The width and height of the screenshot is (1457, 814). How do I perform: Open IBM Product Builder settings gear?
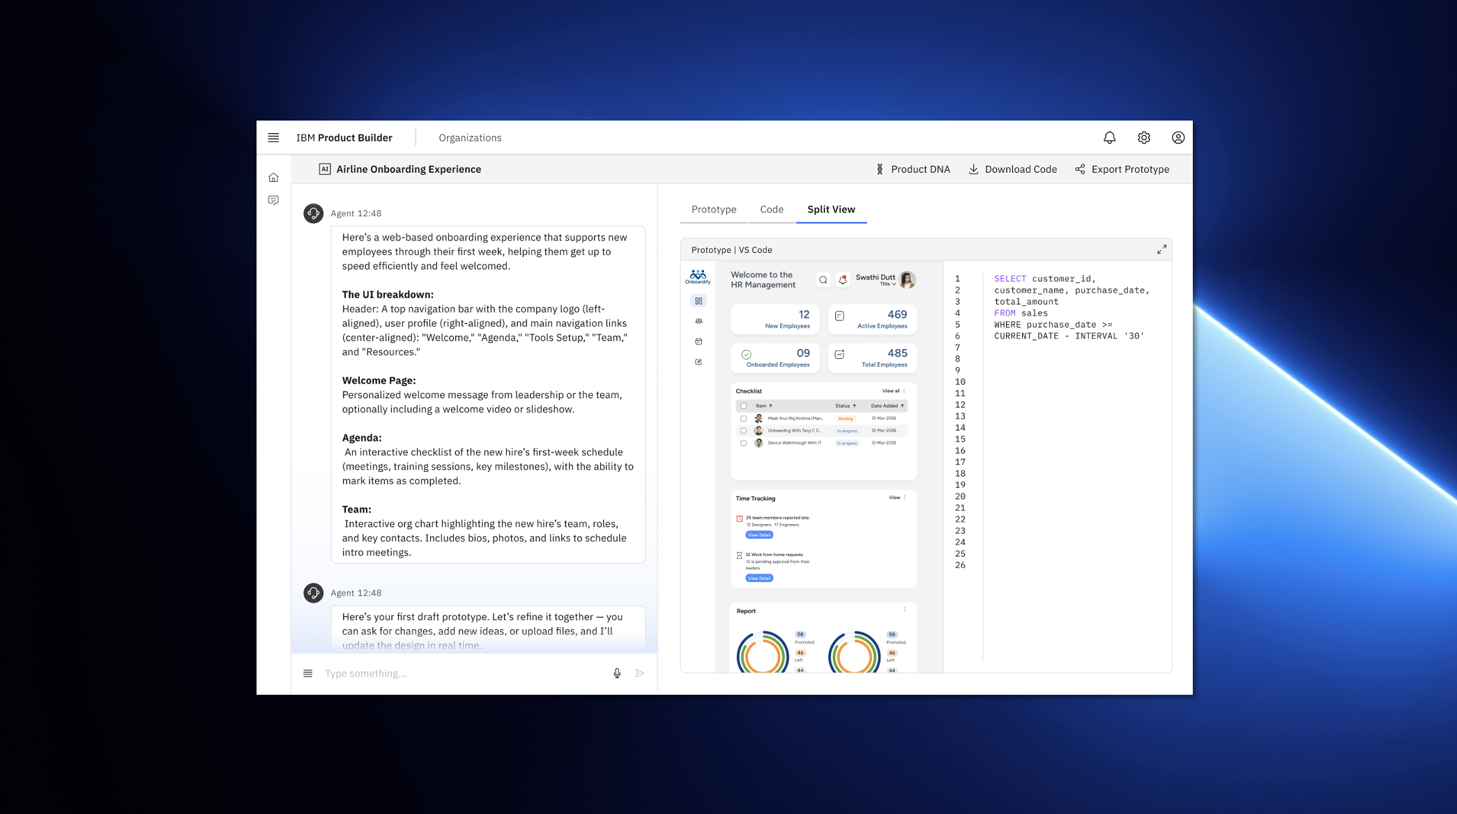click(1143, 137)
